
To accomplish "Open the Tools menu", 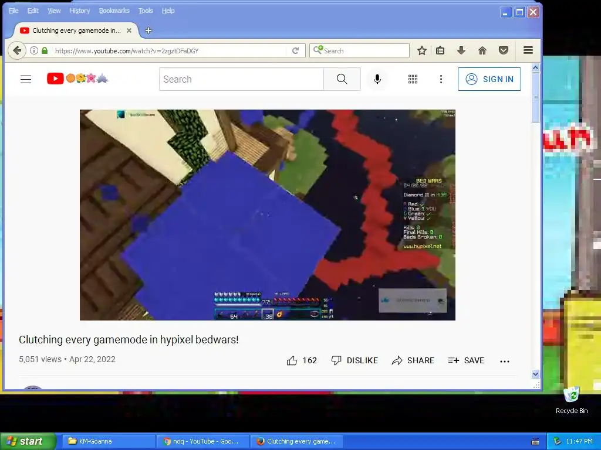I will coord(146,11).
